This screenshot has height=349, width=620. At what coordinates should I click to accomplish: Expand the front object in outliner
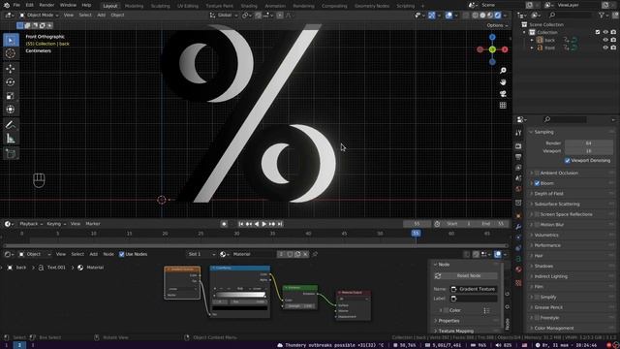click(532, 48)
